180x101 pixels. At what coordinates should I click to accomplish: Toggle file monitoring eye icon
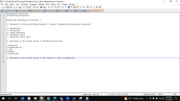coord(84,7)
